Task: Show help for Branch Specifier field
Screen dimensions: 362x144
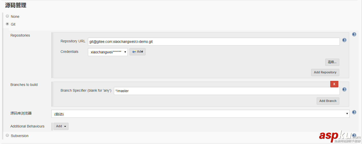Action: [344, 89]
